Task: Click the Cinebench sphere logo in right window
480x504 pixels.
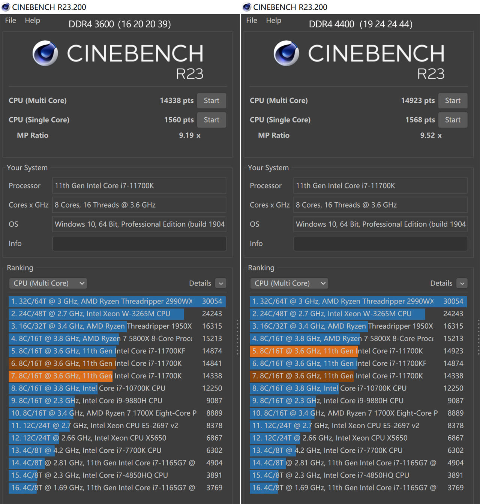Action: click(x=286, y=53)
